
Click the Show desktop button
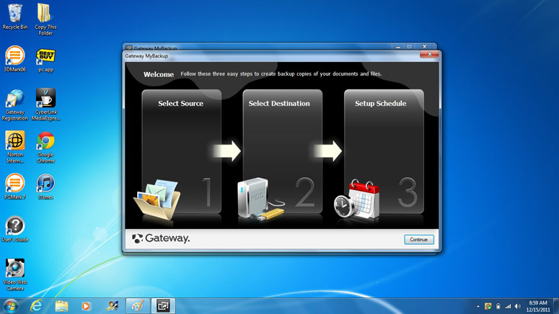[x=556, y=306]
